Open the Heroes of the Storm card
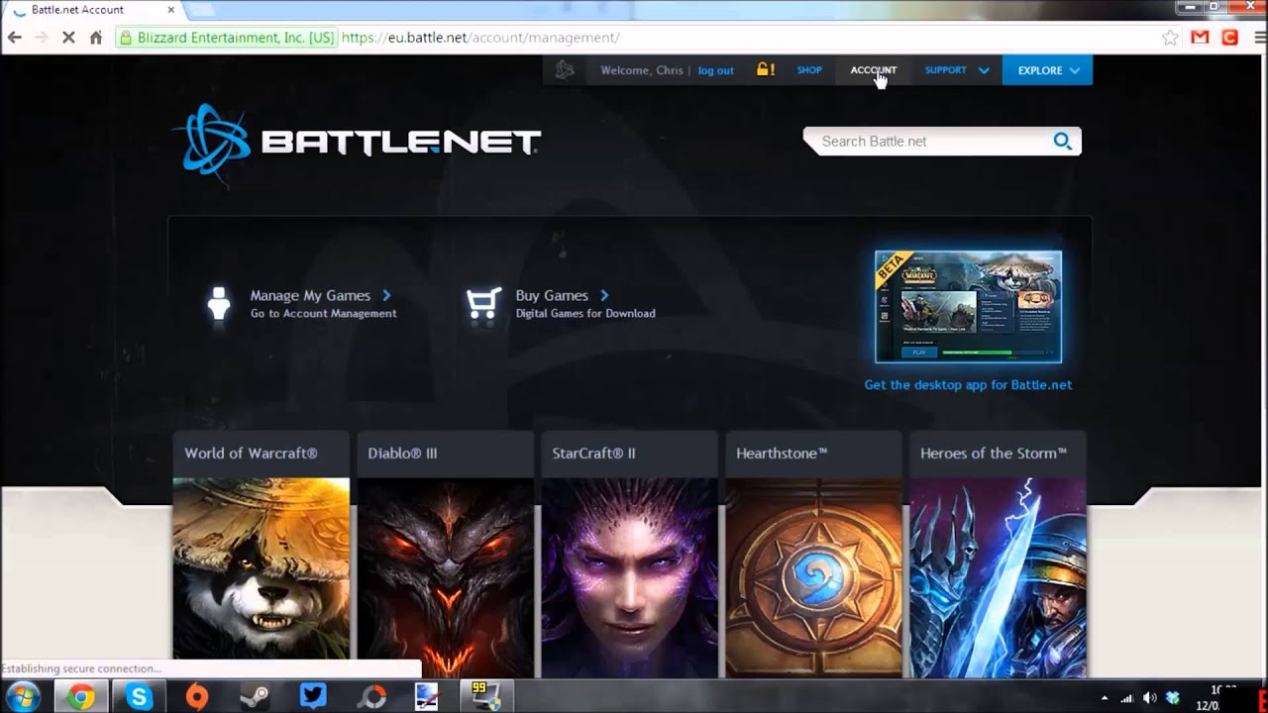The image size is (1268, 713). [x=998, y=555]
